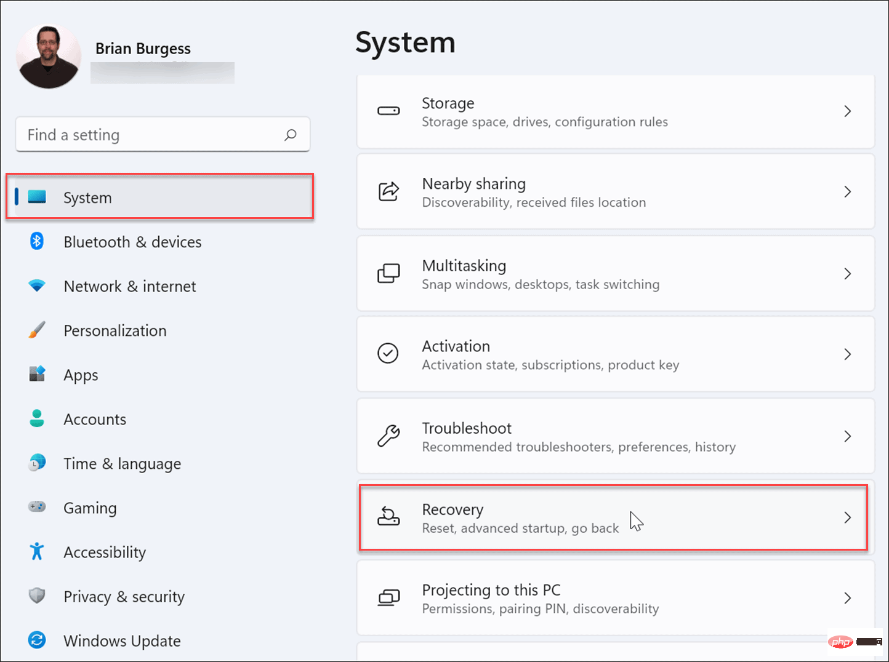Click the Time & language globe icon
Image resolution: width=889 pixels, height=662 pixels.
tap(37, 463)
